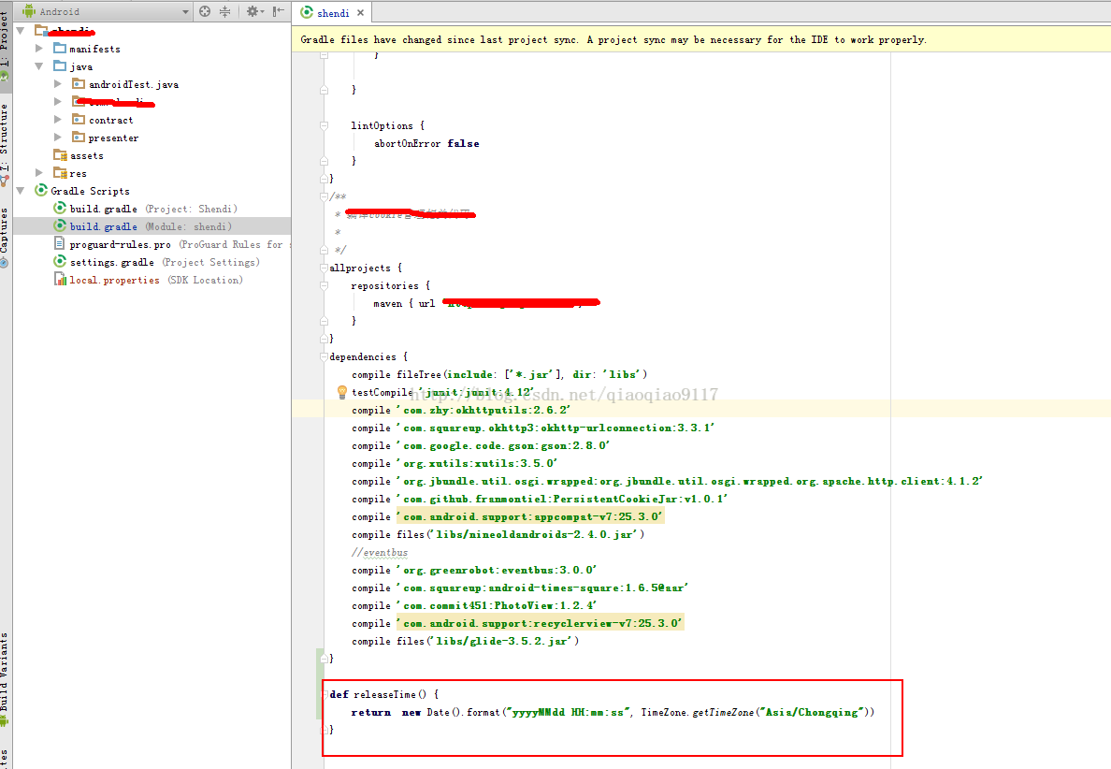Click the xutils:3.5.0 dependency line

(454, 463)
